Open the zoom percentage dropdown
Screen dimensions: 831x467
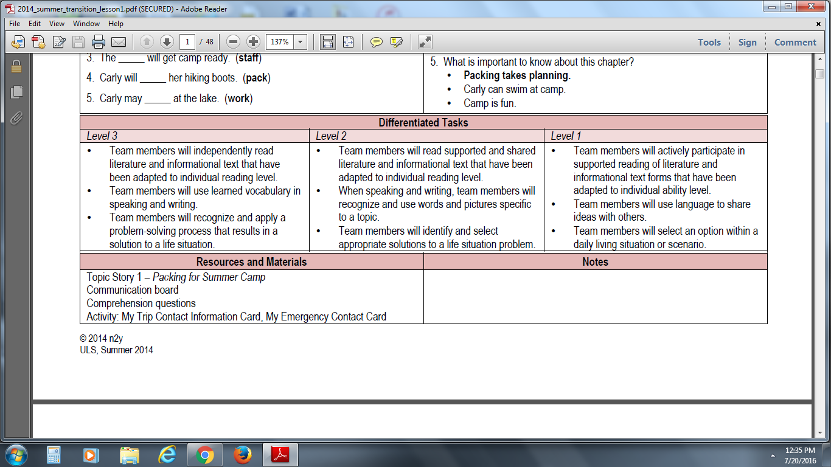pos(300,42)
